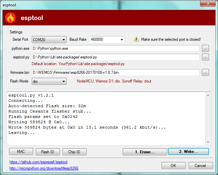Click the 'Running Cesanta flasher stub...' line
Screen dimensions: 218x175
tap(49, 111)
